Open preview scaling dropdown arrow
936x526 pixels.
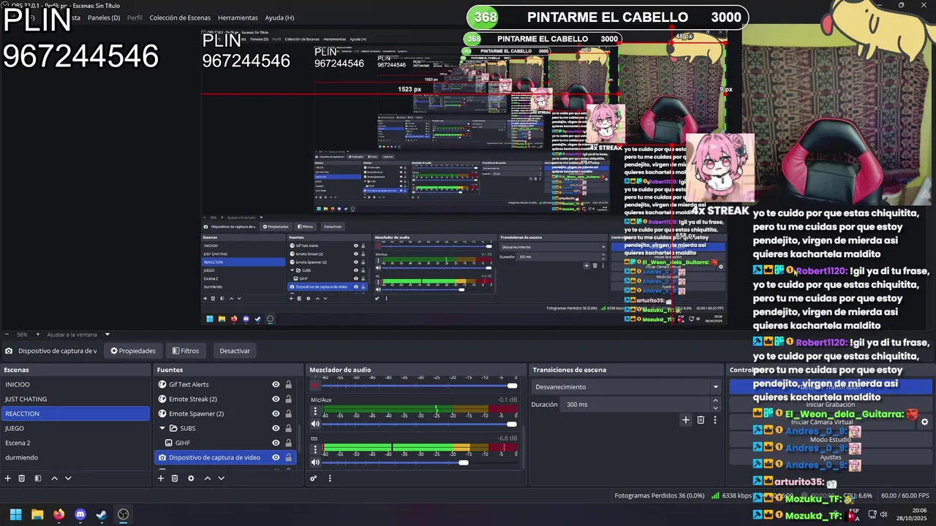[107, 335]
